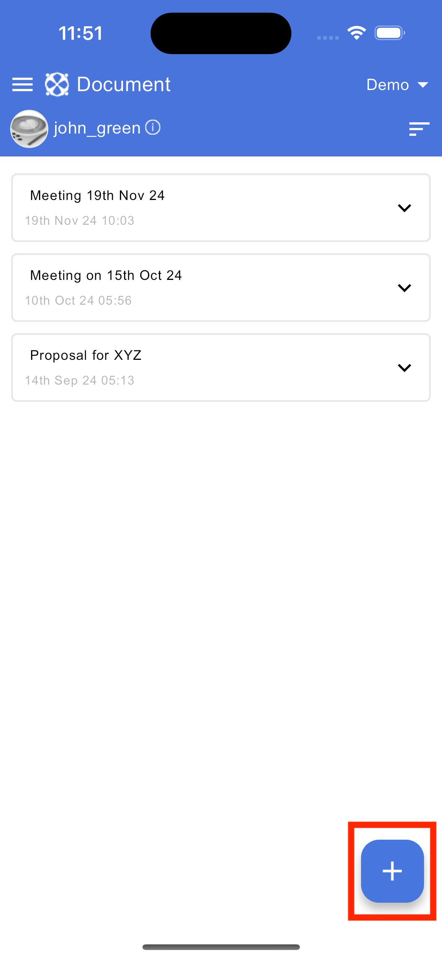Open the Demo workspace dropdown
This screenshot has width=442, height=959.
397,85
